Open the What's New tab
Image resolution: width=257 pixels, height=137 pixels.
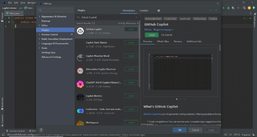pyautogui.click(x=163, y=41)
